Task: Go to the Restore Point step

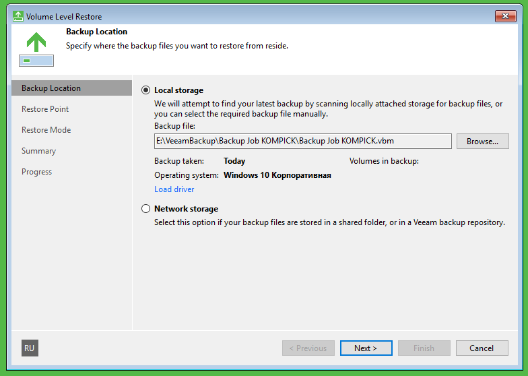Action: tap(45, 109)
